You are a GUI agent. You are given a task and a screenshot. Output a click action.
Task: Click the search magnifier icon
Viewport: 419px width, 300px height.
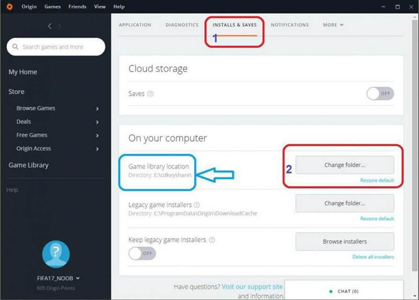click(x=15, y=47)
